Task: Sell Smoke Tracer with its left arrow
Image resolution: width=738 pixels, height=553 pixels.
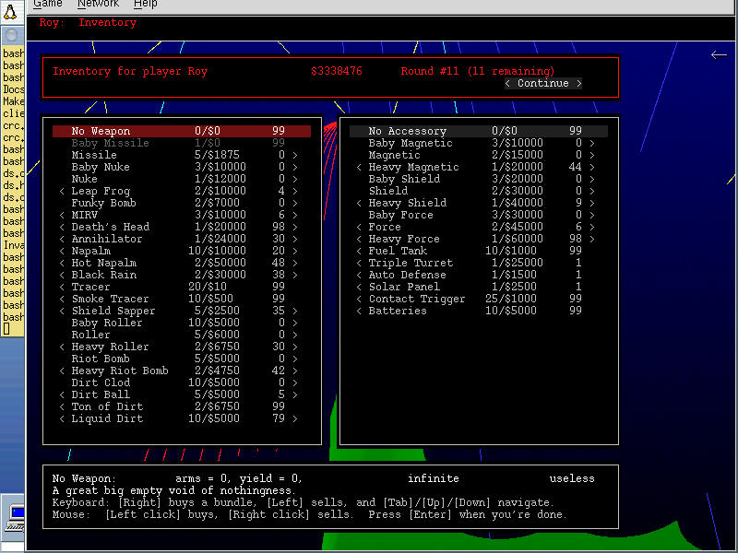Action: pyautogui.click(x=62, y=299)
